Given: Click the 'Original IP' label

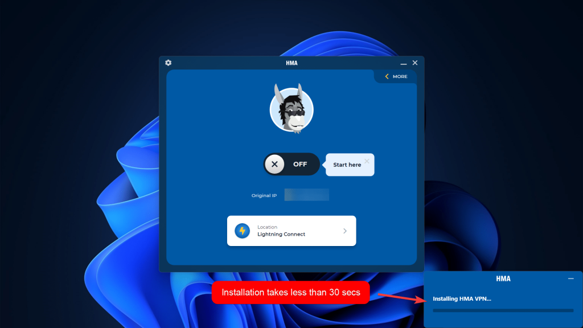Looking at the screenshot, I should point(264,195).
